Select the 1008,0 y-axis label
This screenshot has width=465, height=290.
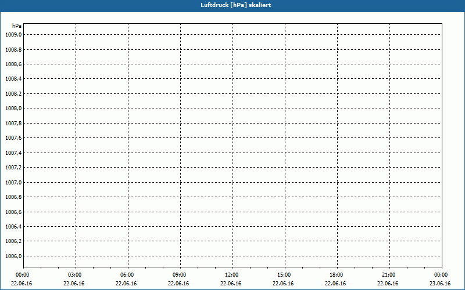[x=13, y=108]
